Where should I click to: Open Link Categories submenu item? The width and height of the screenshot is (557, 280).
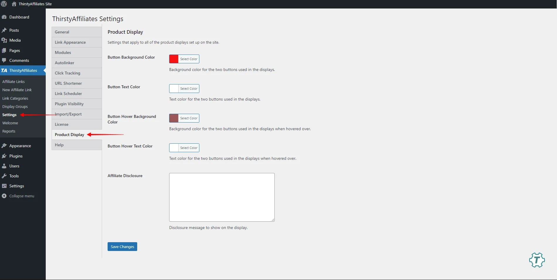coord(15,98)
